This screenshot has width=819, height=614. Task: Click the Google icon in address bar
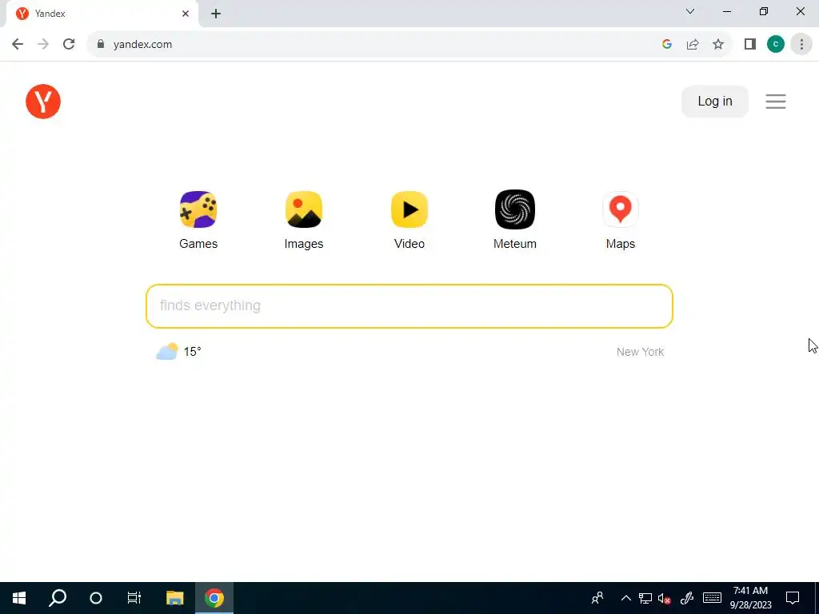pyautogui.click(x=666, y=44)
